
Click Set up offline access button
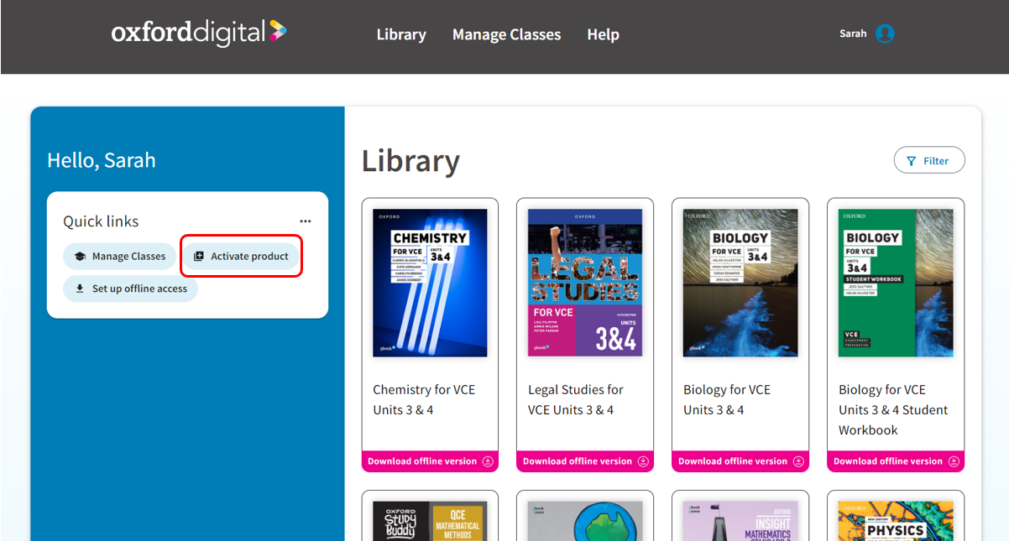(130, 289)
